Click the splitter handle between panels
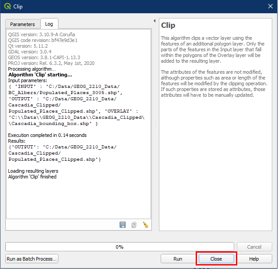This screenshot has width=278, height=269. pyautogui.click(x=155, y=125)
